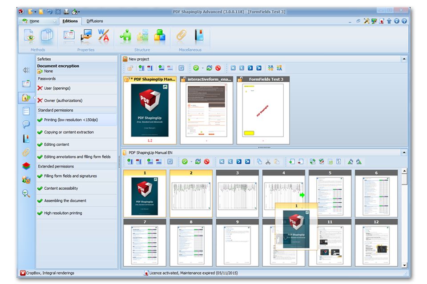The image size is (427, 284).
Task: Switch to the Diffusions tab
Action: pyautogui.click(x=94, y=21)
